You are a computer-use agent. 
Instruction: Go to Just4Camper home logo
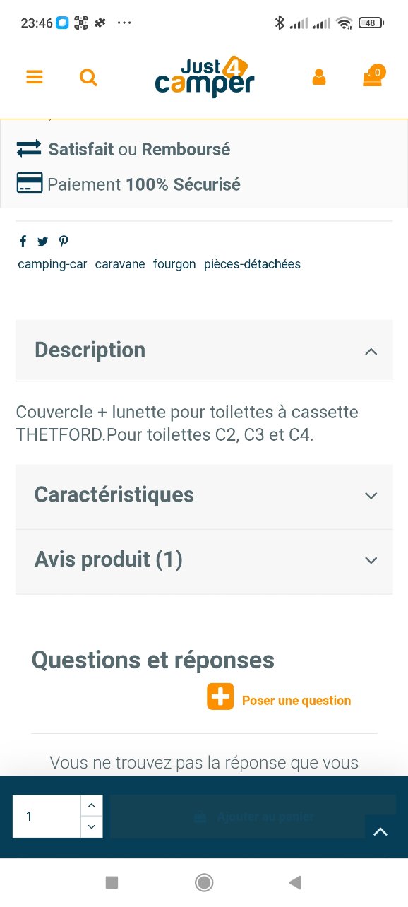205,77
